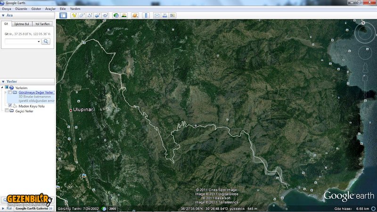377x212 pixels.
Task: Collapse the Yerlerim tree node
Action: pos(2,88)
